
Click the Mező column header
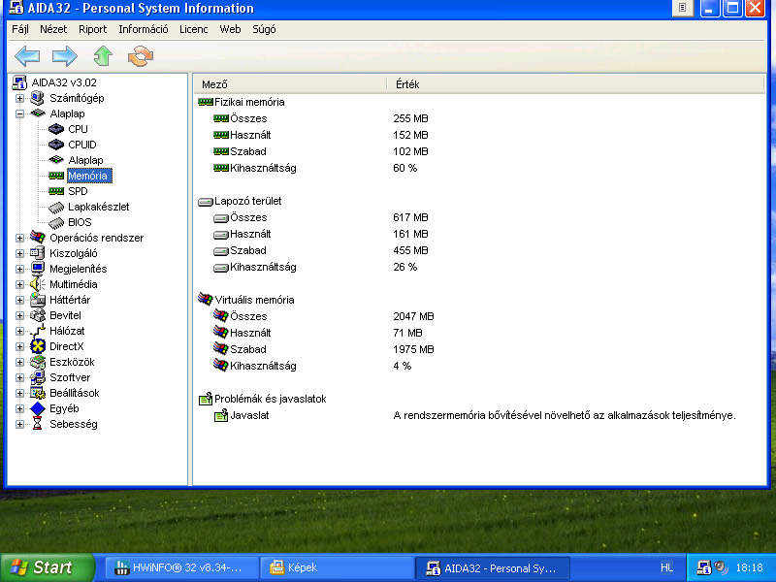coord(289,84)
